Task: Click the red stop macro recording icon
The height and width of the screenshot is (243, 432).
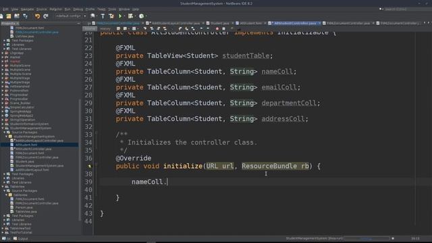Action: (x=217, y=28)
